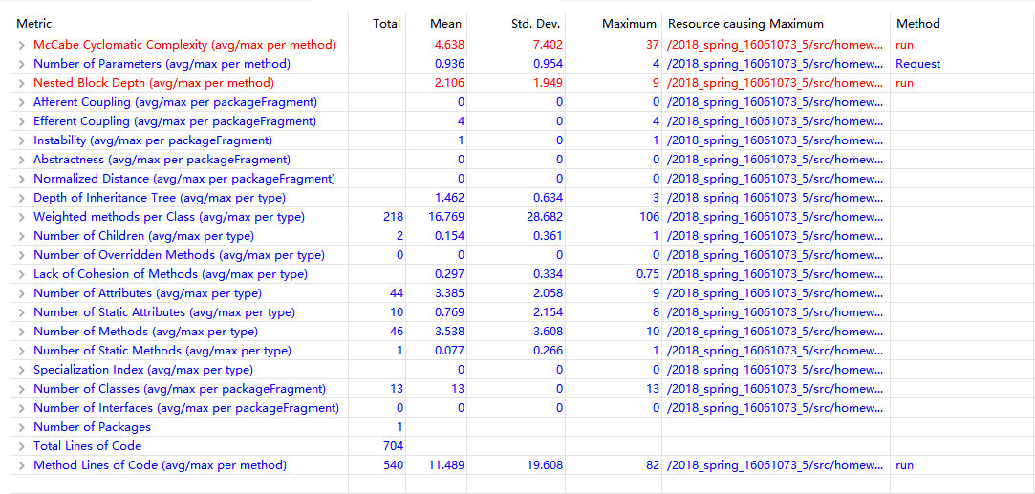The width and height of the screenshot is (1035, 494).
Task: Expand the Lack of Cohesion of Methods row
Action: (22, 274)
